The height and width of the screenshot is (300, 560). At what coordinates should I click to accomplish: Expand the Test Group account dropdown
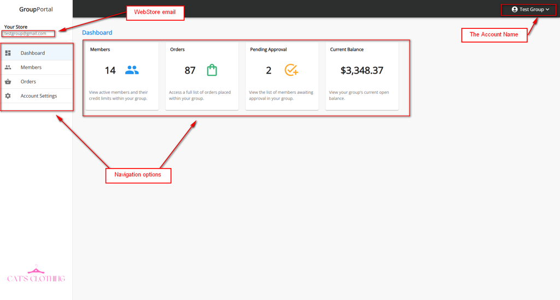point(531,9)
